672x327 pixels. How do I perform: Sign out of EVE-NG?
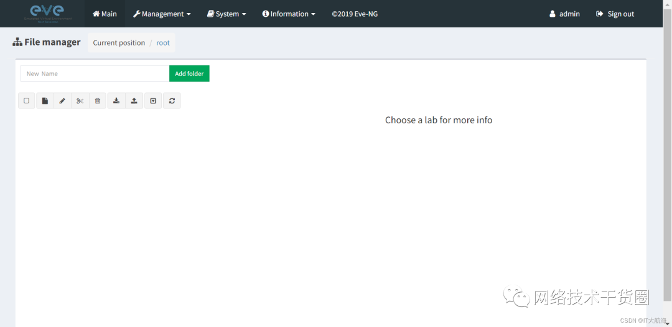pos(615,14)
